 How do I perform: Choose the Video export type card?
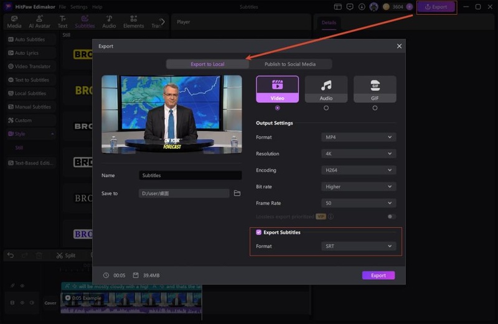[x=277, y=89]
